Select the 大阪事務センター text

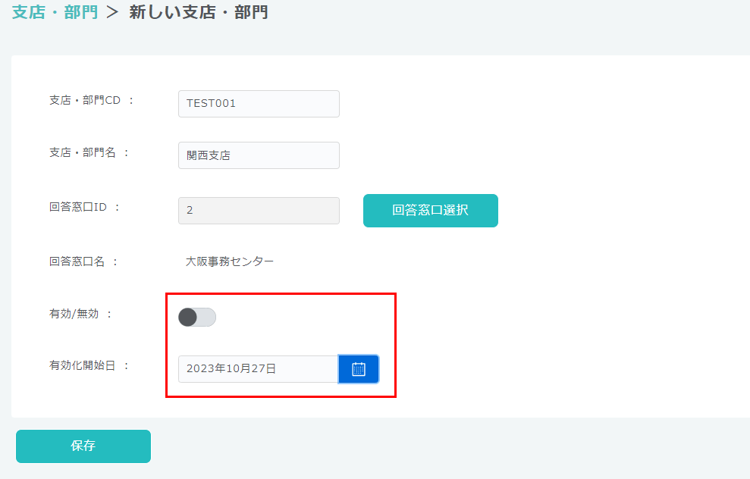230,261
